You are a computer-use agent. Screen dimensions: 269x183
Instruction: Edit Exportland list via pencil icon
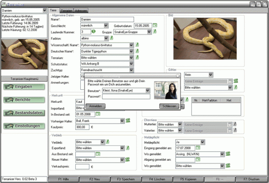tap(127, 148)
